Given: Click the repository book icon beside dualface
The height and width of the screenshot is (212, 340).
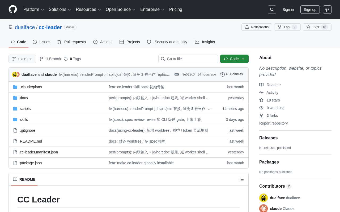Looking at the screenshot, I should pos(11,27).
